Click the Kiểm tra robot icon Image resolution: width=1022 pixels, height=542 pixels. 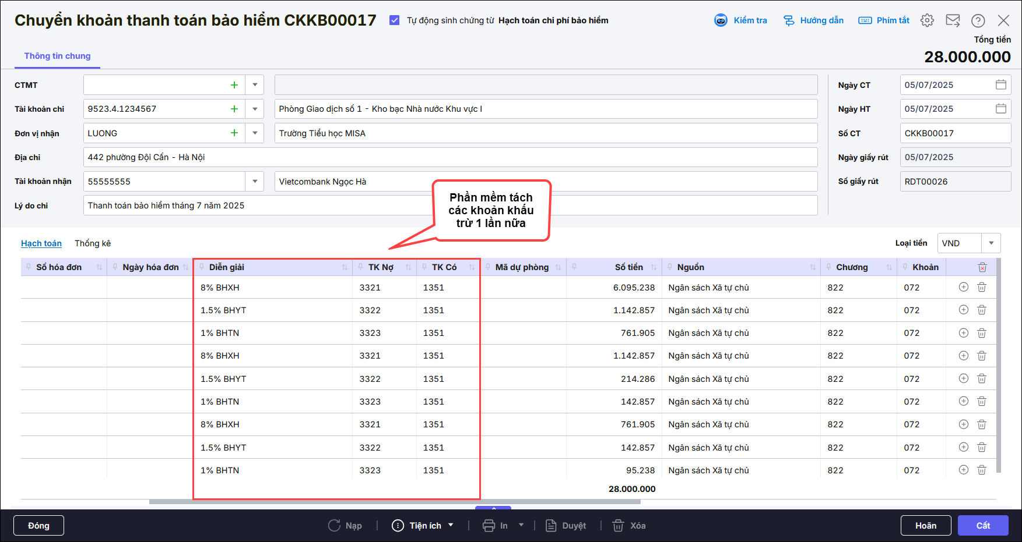[x=721, y=20]
